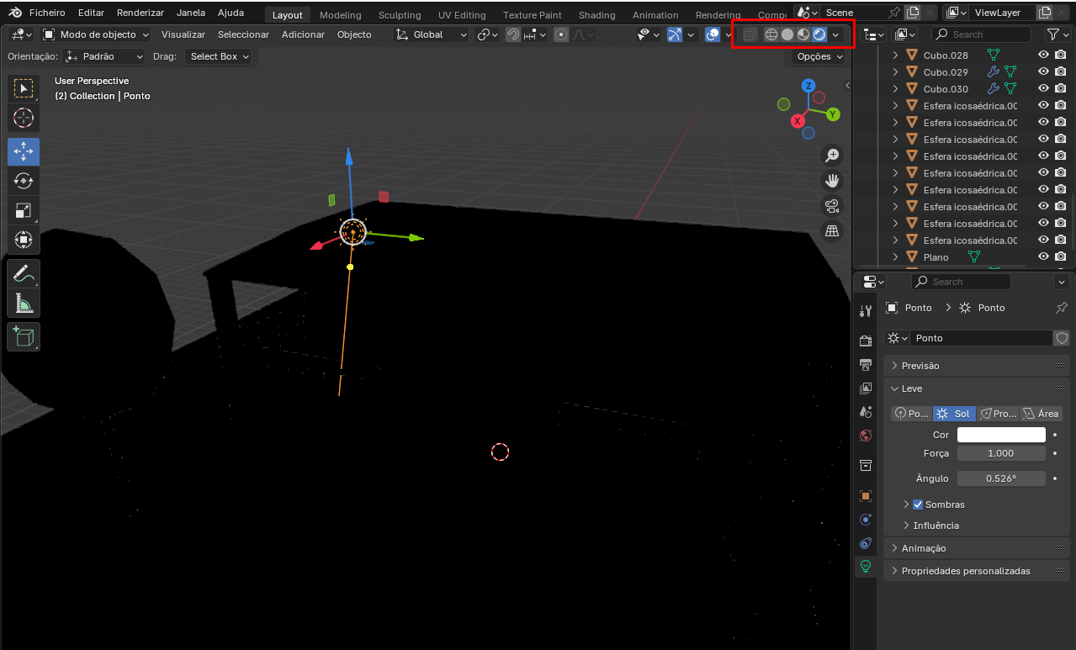Click the pin icon in Properties header
The width and height of the screenshot is (1076, 650).
click(x=1062, y=308)
